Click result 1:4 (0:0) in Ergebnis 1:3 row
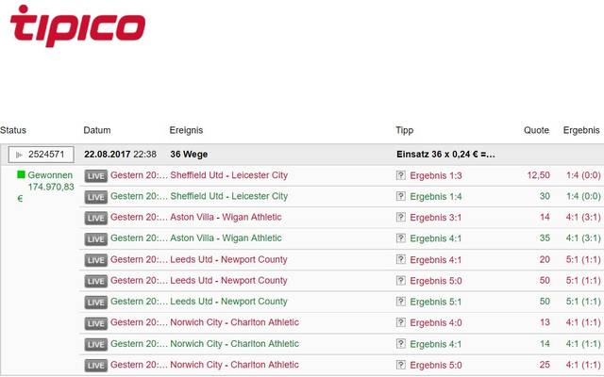The width and height of the screenshot is (604, 377). (x=583, y=175)
